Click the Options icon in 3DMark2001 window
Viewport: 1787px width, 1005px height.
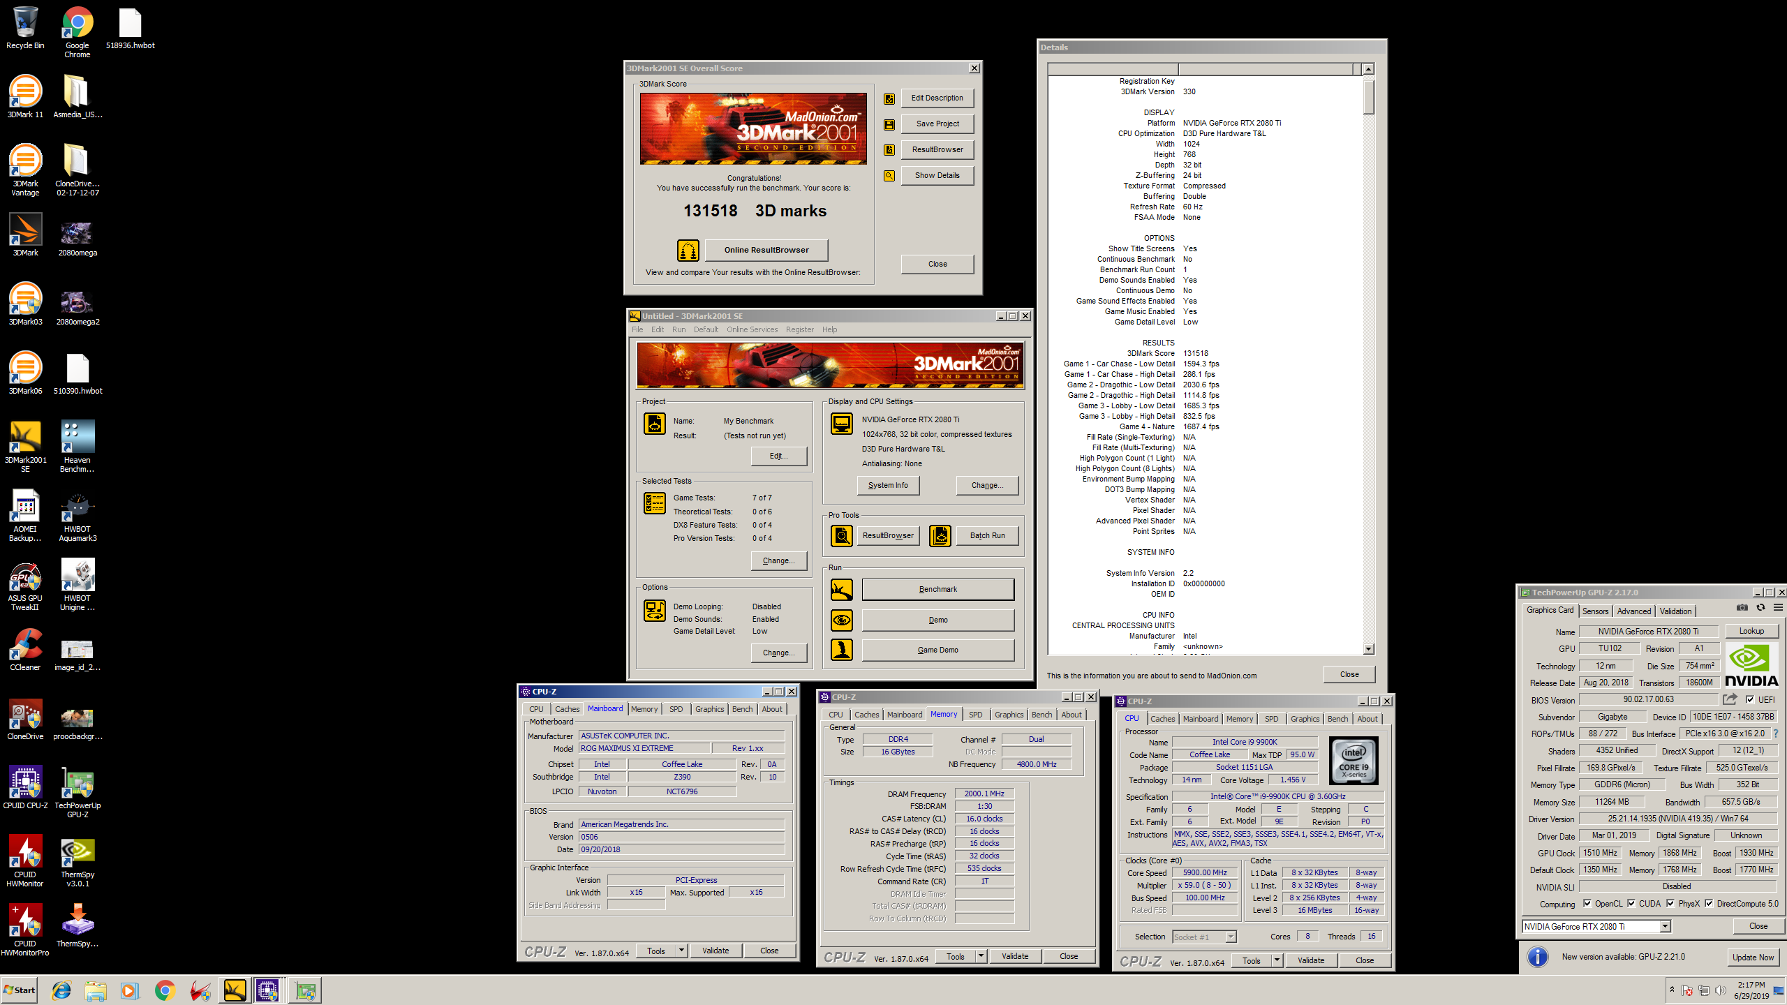654,611
